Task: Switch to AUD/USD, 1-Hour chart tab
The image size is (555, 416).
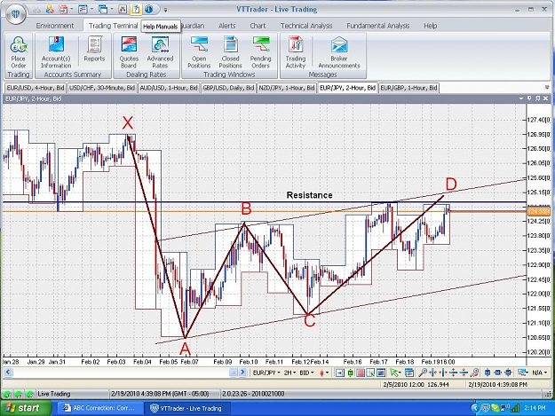Action: point(169,88)
